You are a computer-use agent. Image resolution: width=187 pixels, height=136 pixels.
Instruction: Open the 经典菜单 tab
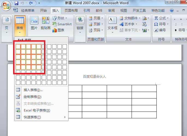(28, 11)
